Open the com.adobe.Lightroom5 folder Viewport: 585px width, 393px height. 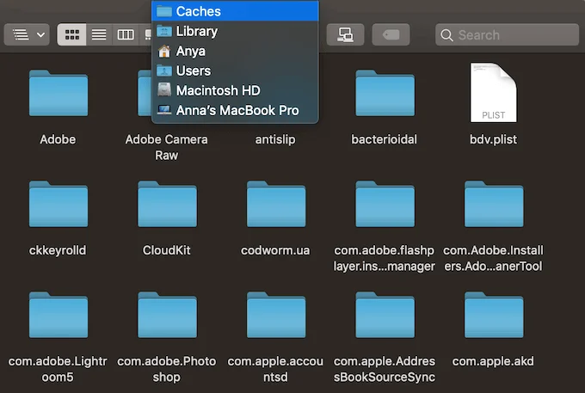pyautogui.click(x=58, y=315)
